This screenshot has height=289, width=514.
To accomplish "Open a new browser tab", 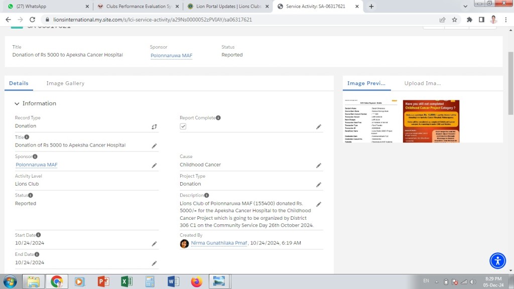I will click(371, 6).
